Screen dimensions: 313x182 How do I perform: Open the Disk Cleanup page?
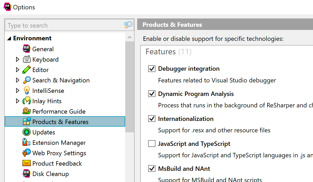[50, 174]
